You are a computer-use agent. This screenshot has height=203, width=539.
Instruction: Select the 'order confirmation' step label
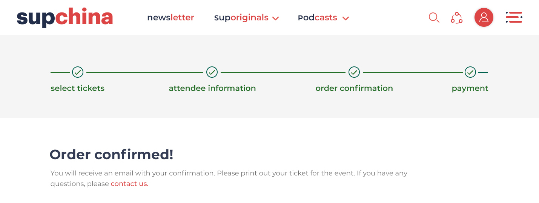pyautogui.click(x=354, y=88)
